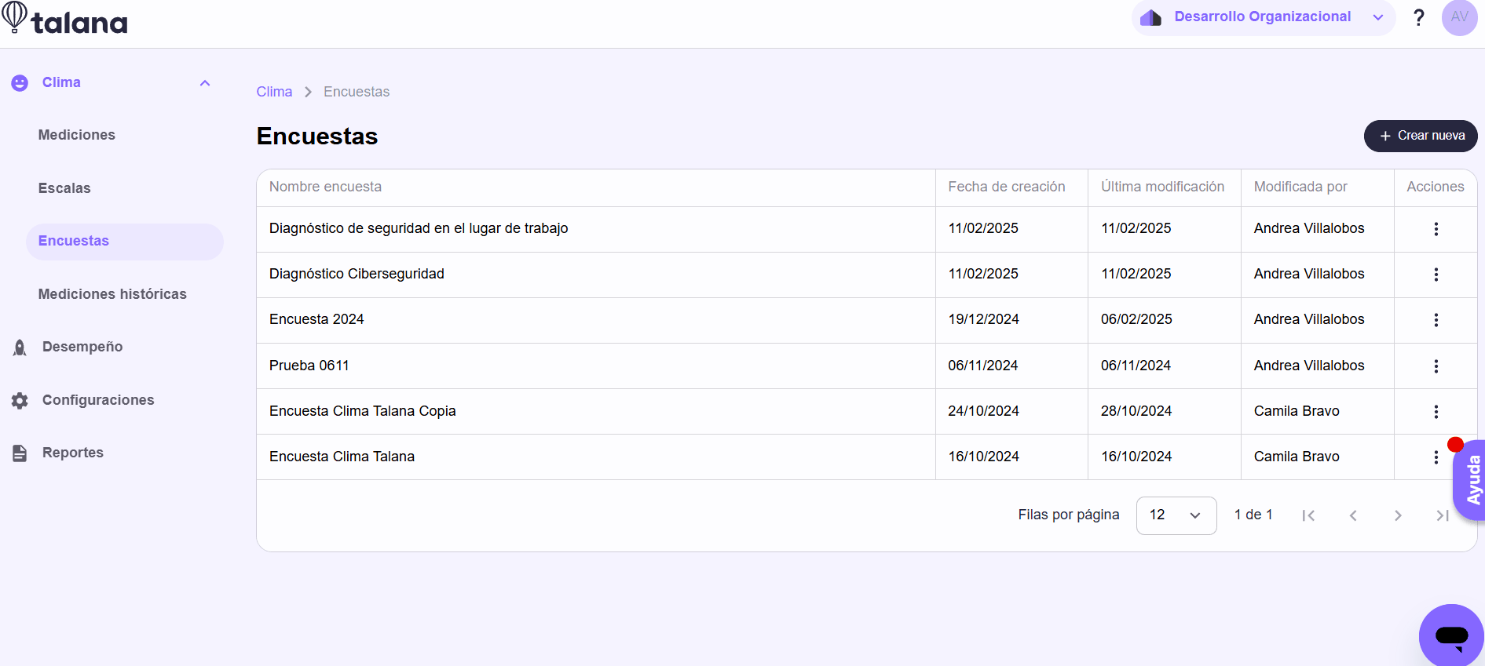
Task: Open Mediciones históricas in the sidebar
Action: [112, 294]
